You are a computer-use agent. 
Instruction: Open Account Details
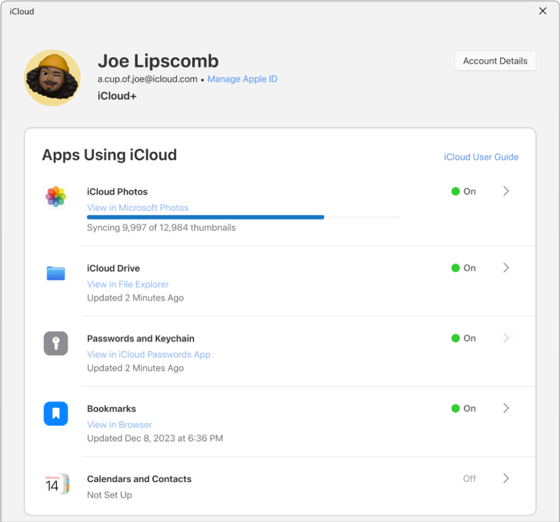tap(495, 61)
